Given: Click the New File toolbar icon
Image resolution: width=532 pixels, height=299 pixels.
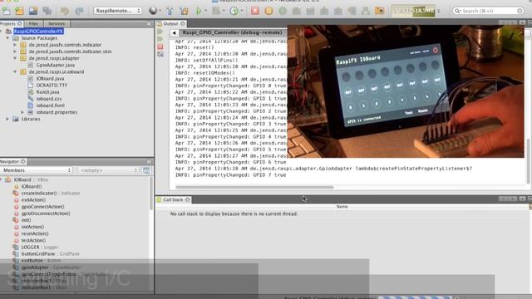Looking at the screenshot, I should pyautogui.click(x=6, y=11).
